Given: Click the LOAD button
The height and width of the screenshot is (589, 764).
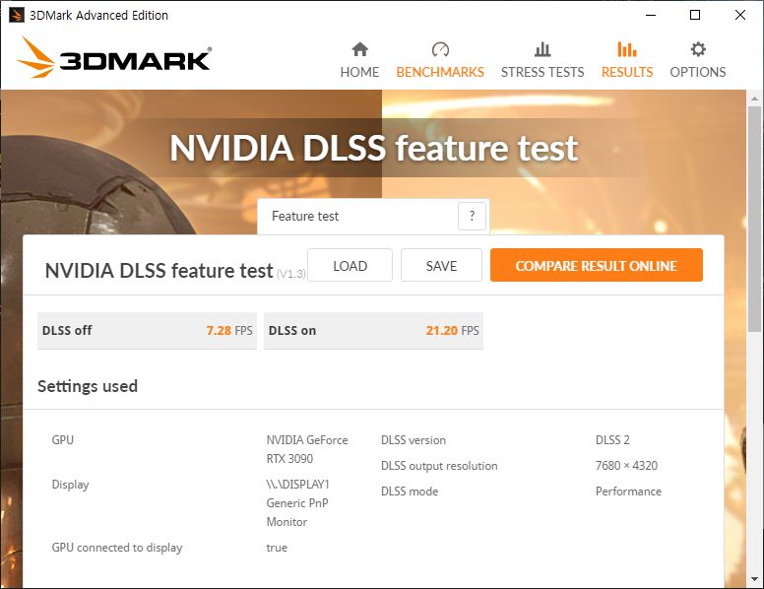Looking at the screenshot, I should (350, 266).
